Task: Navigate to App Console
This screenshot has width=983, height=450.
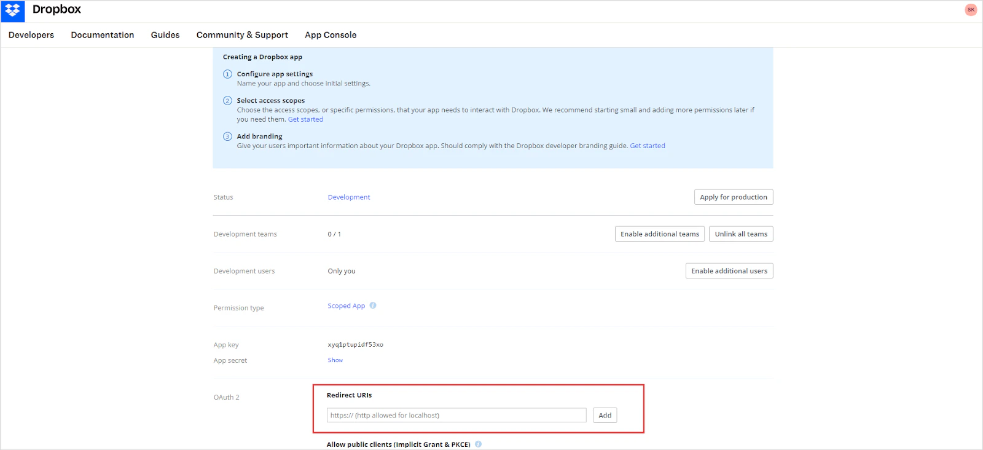Action: tap(331, 35)
